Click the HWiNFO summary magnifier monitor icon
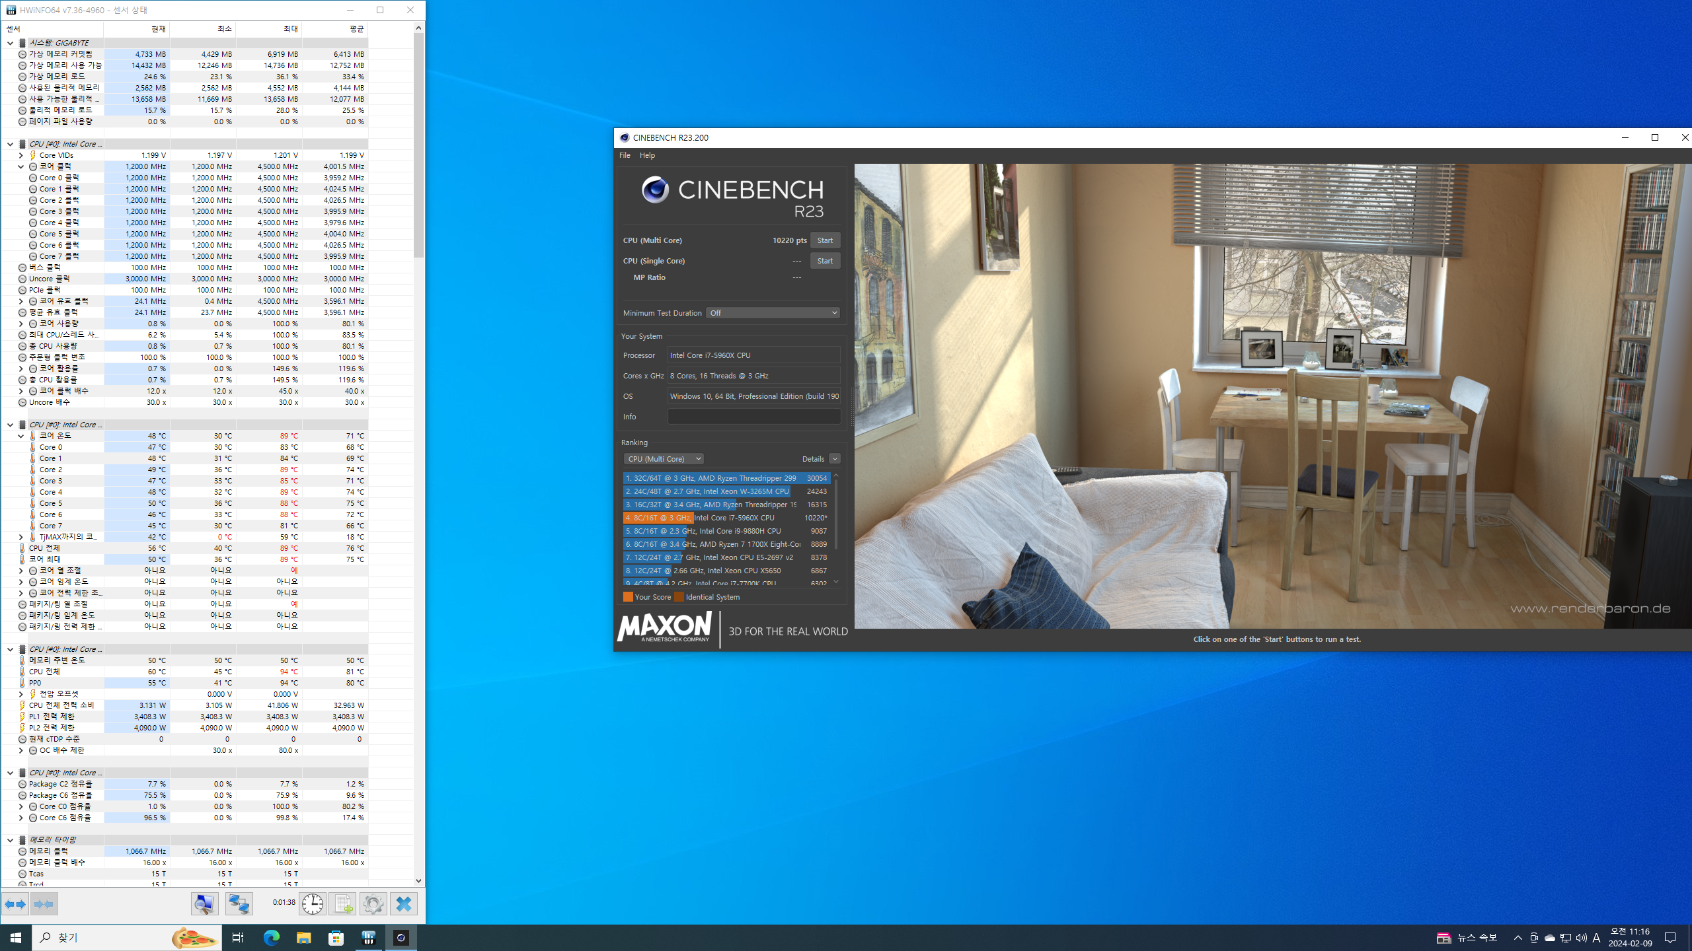The width and height of the screenshot is (1692, 951). click(205, 903)
